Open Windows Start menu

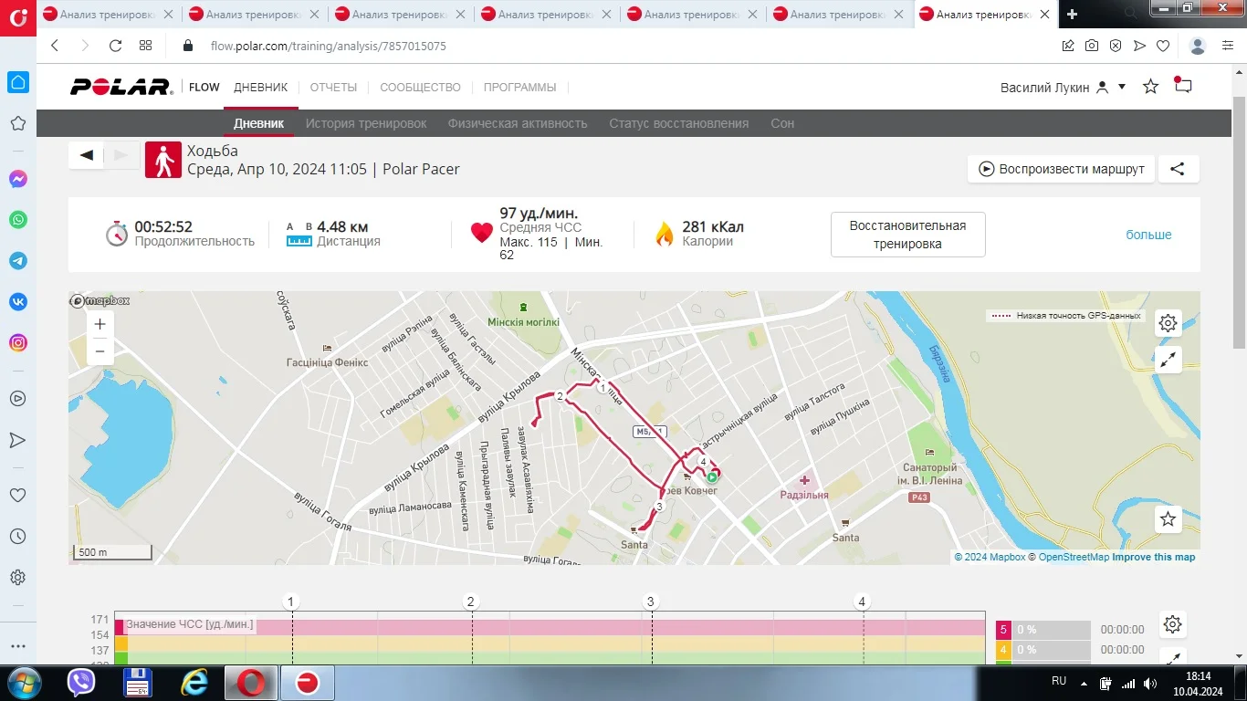click(23, 682)
